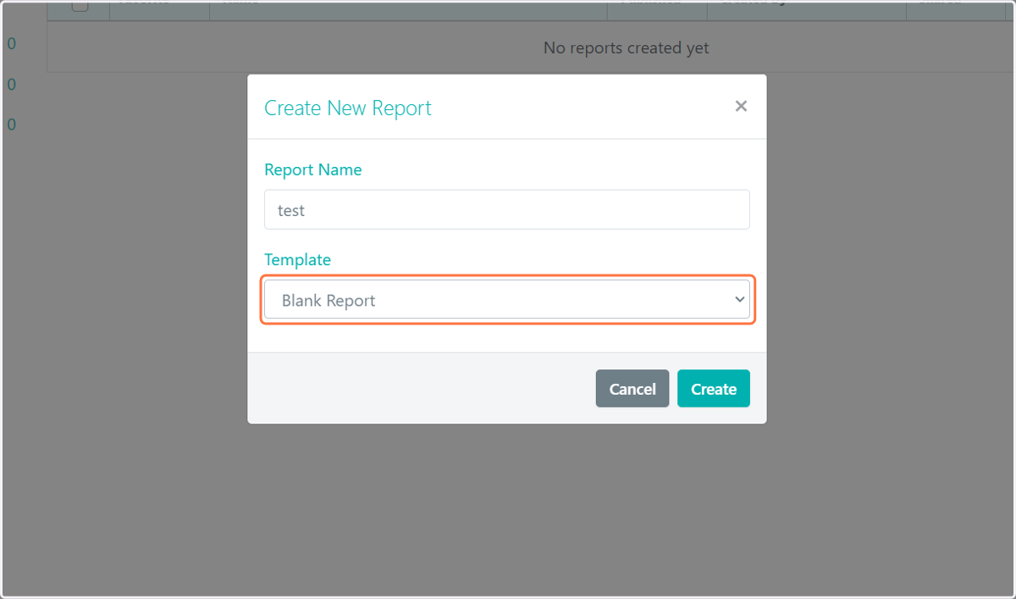The height and width of the screenshot is (599, 1016).
Task: Click the "No reports created yet" text
Action: point(626,48)
